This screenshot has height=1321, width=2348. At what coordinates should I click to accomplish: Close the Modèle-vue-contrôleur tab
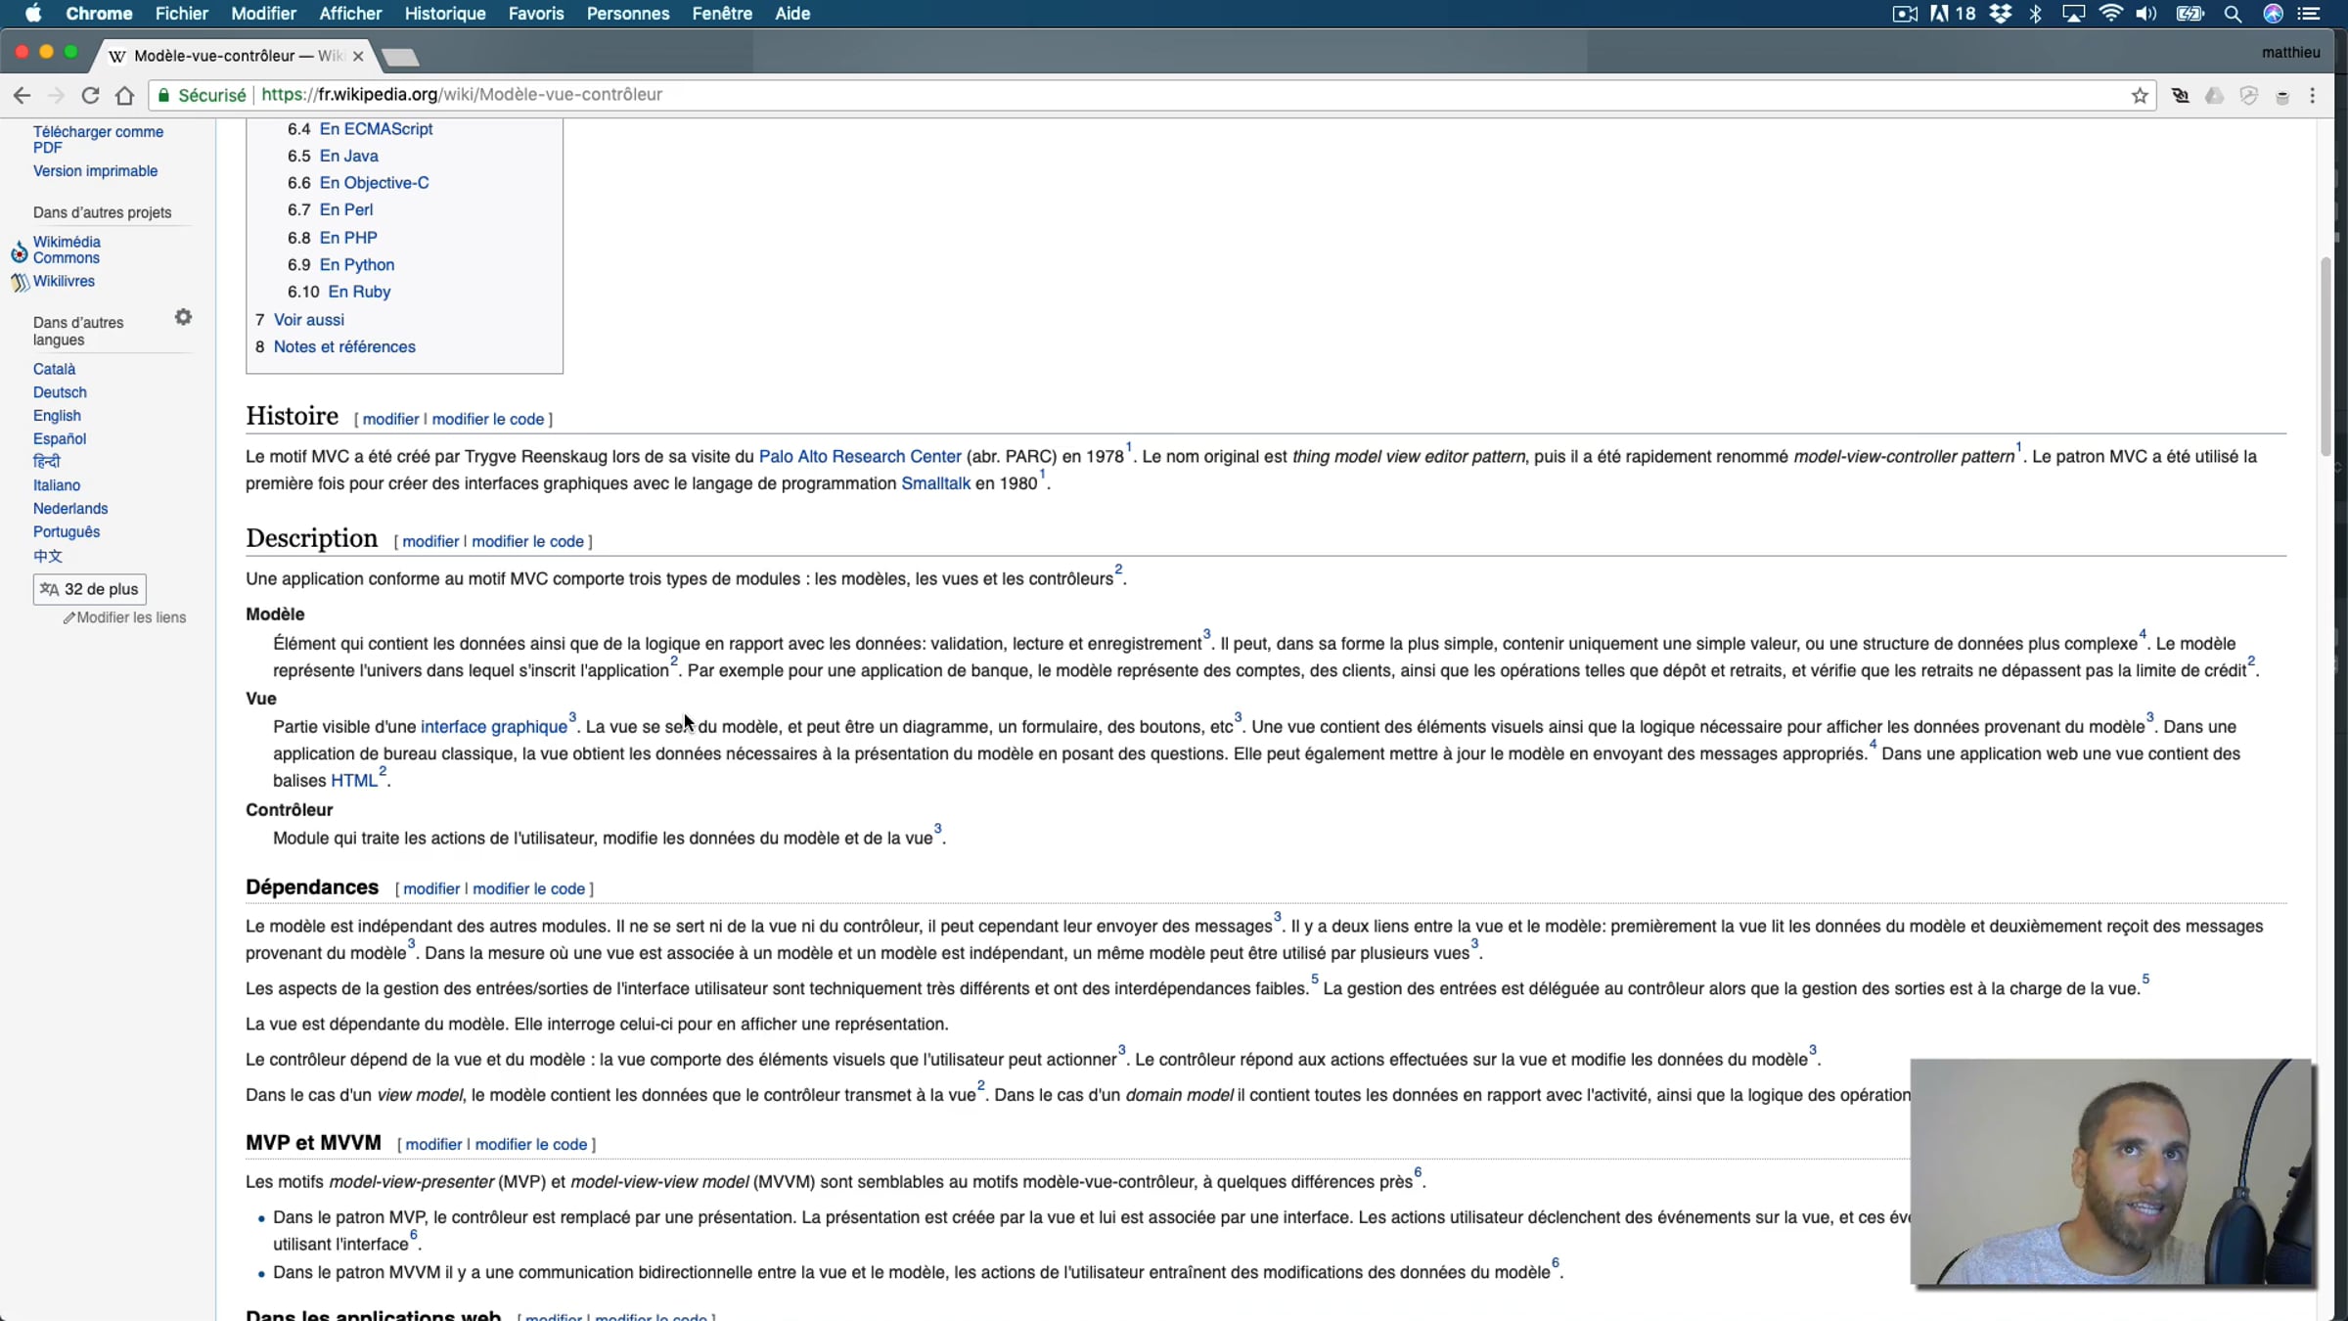[358, 56]
